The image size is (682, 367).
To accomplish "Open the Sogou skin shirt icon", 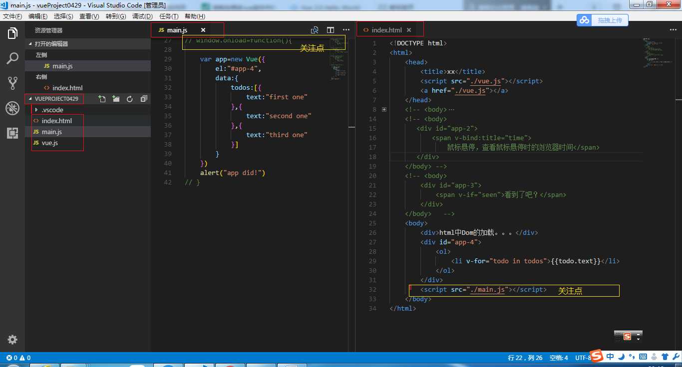I will [665, 356].
